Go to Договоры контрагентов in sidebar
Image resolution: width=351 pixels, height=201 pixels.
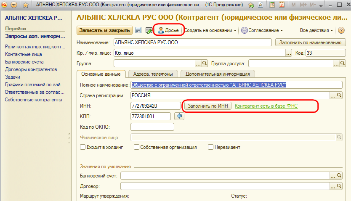pyautogui.click(x=31, y=69)
